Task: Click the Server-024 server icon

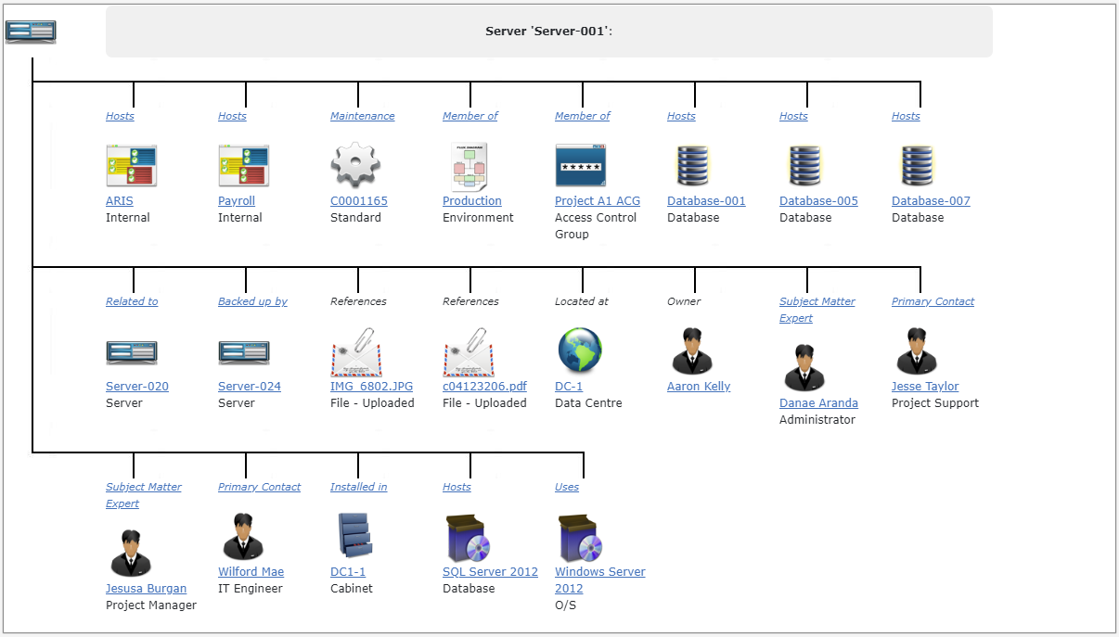Action: [x=243, y=352]
